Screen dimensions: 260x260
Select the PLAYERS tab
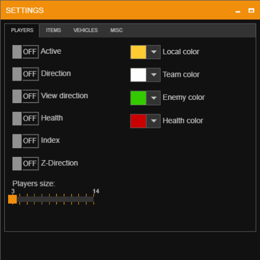coord(22,30)
